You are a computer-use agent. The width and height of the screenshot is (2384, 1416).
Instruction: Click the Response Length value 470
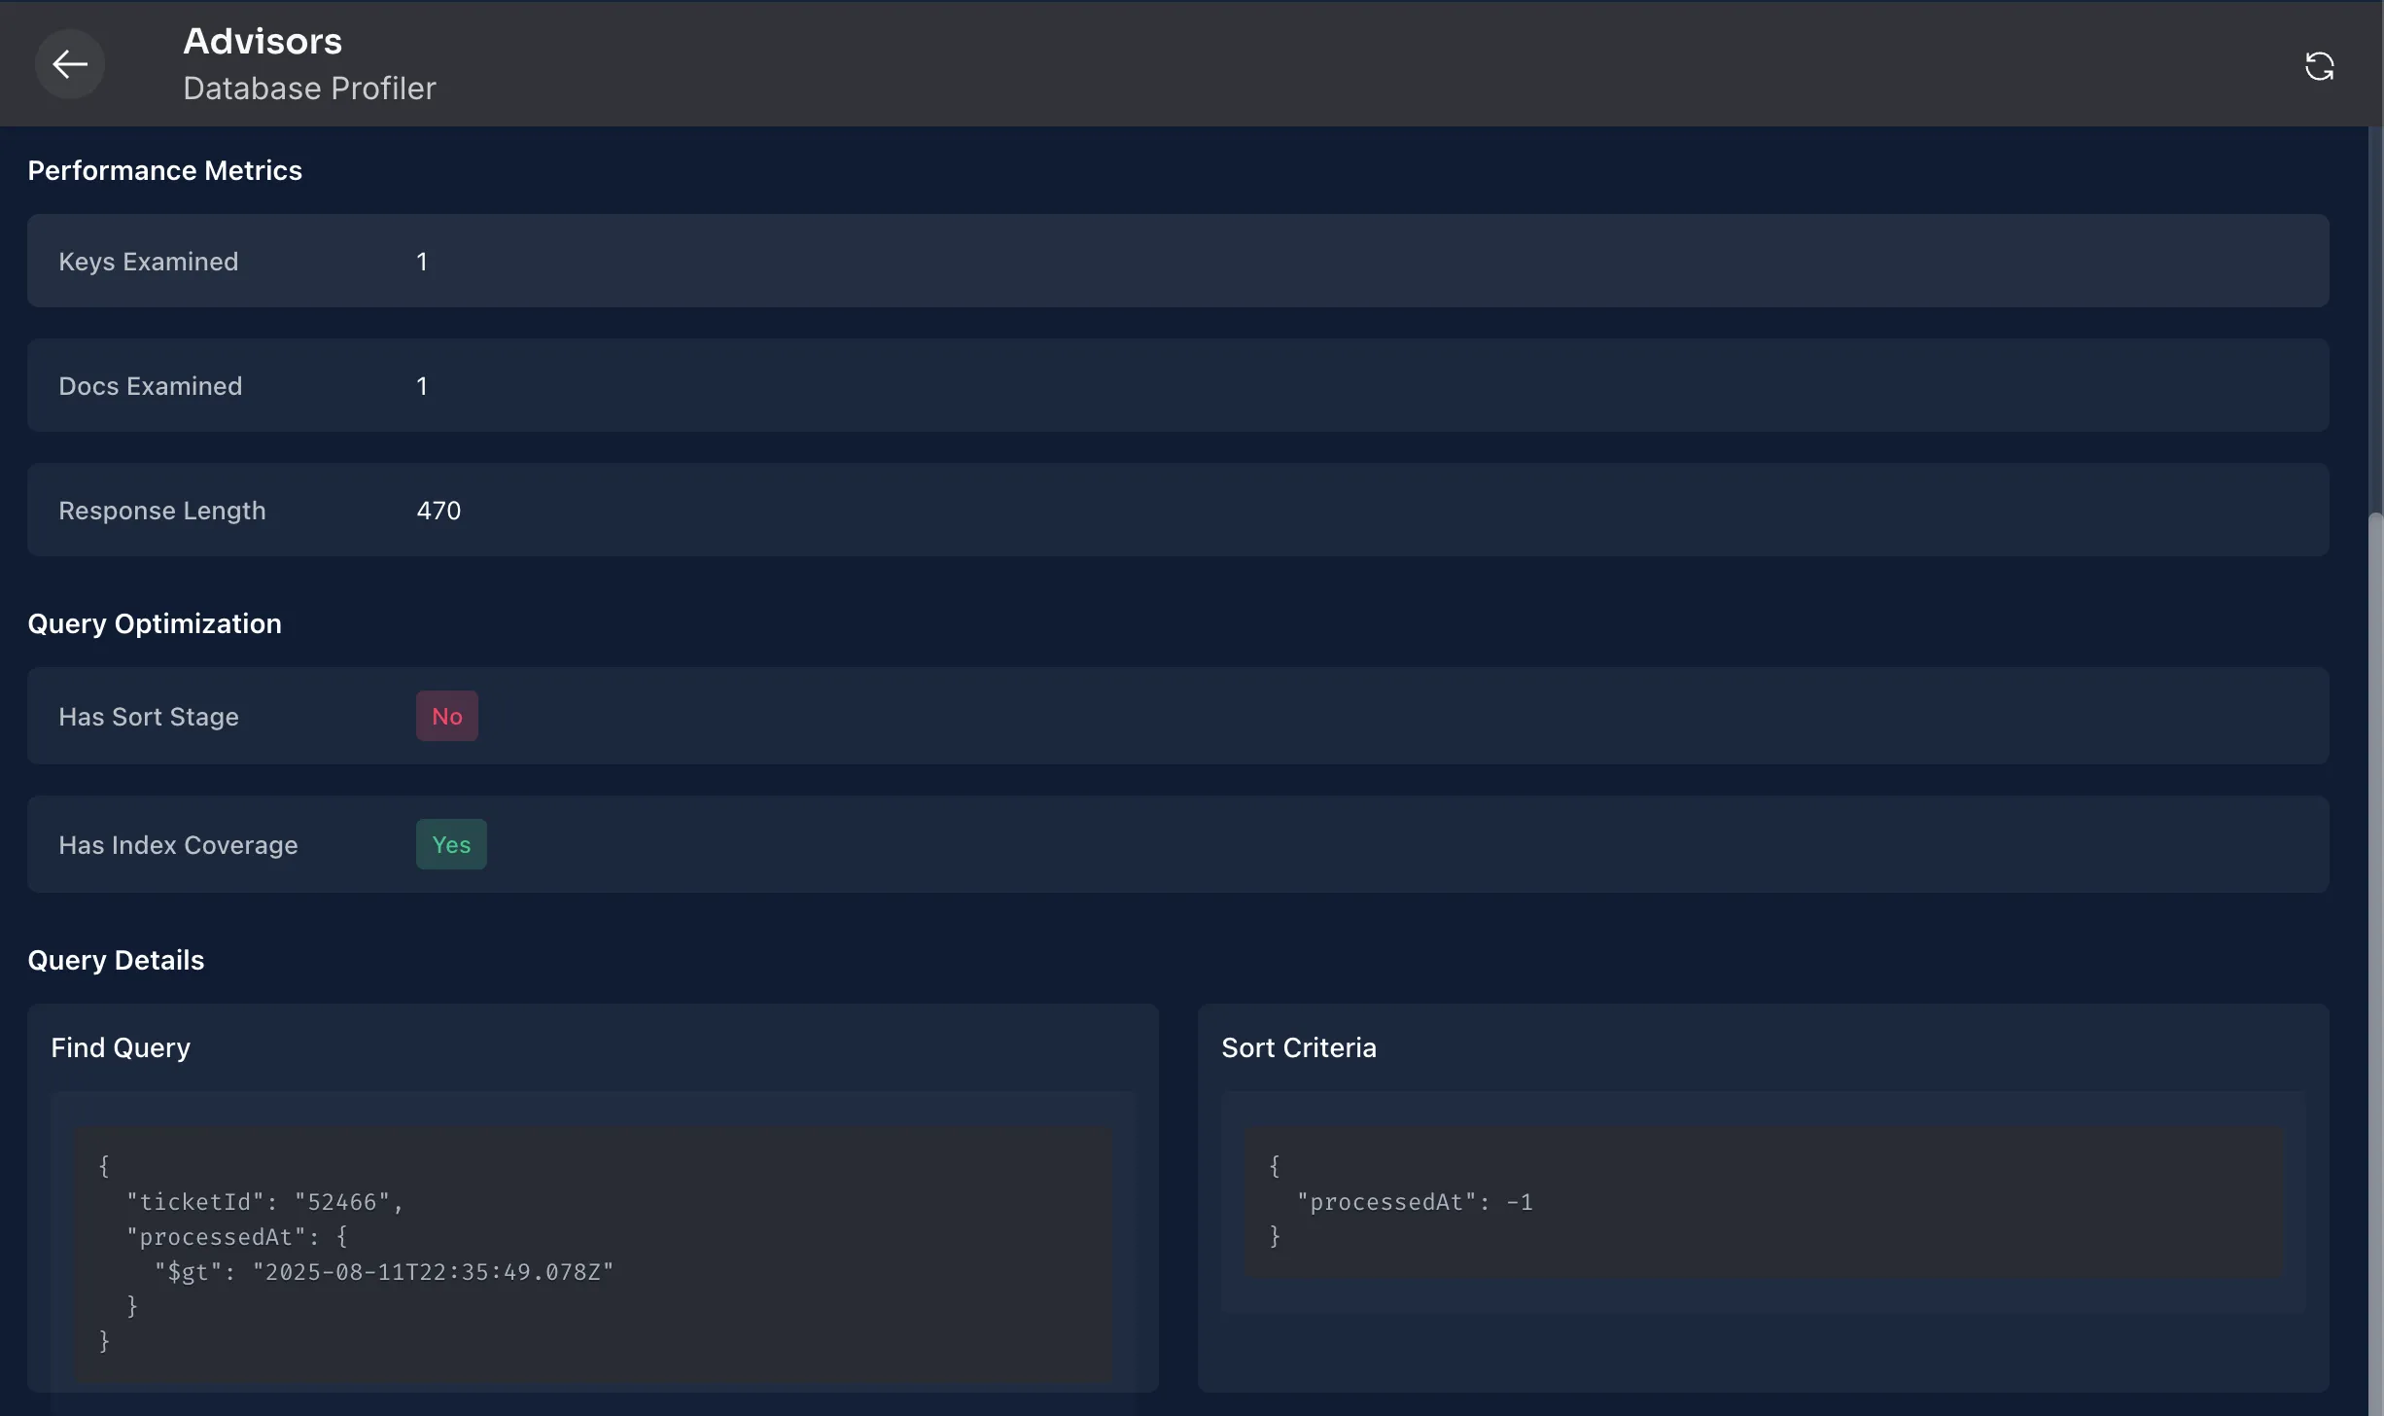tap(438, 511)
